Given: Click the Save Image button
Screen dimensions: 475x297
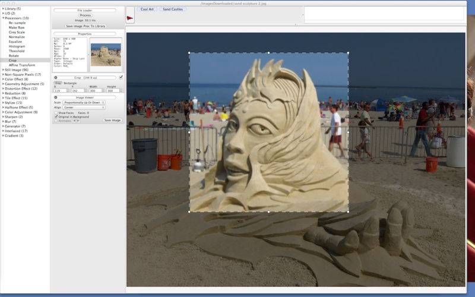Looking at the screenshot, I should click(x=113, y=121).
